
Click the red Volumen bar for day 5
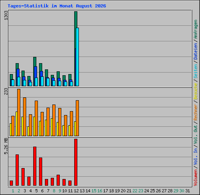pos(35,166)
